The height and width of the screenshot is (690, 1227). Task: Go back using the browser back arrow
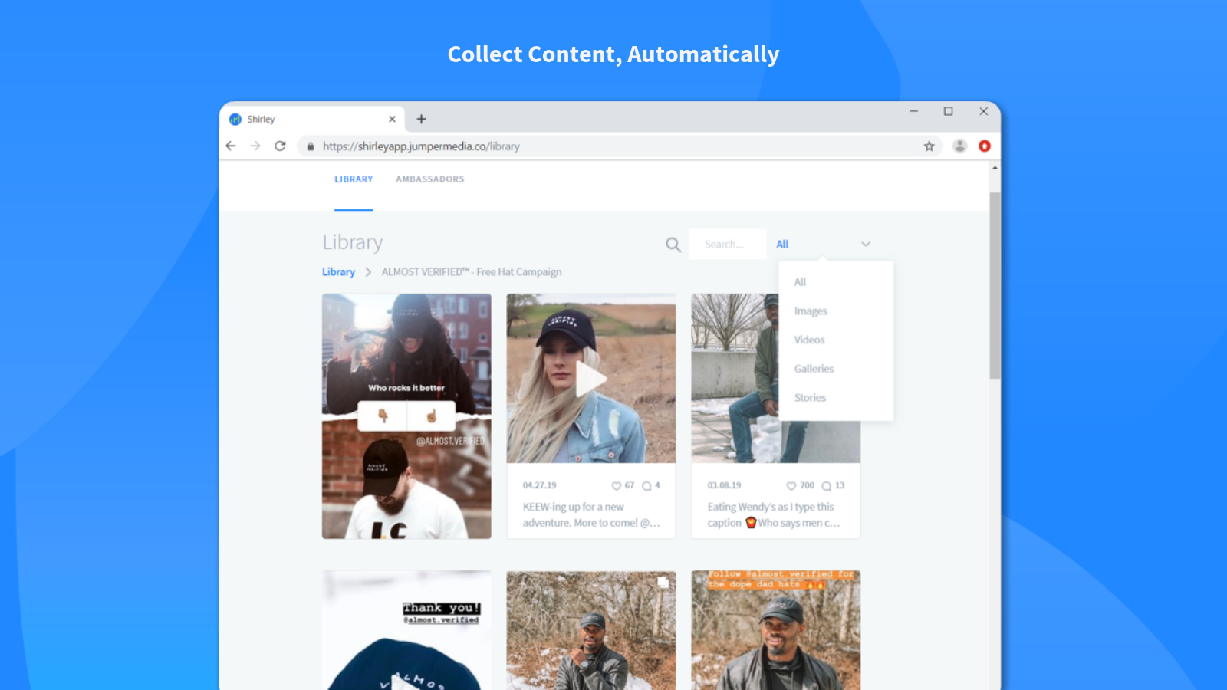point(231,146)
